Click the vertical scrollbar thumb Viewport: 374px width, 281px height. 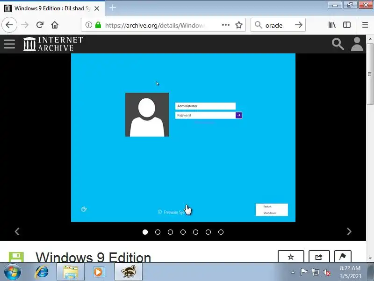370,74
